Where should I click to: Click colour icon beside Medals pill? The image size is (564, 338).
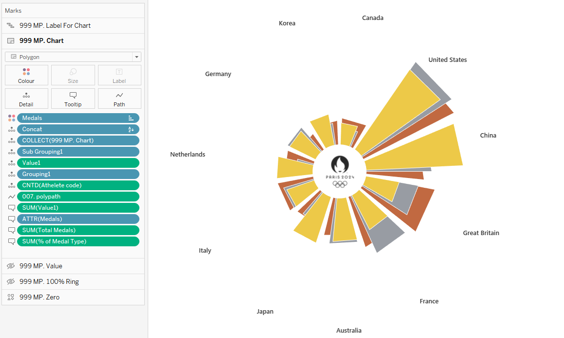click(12, 118)
